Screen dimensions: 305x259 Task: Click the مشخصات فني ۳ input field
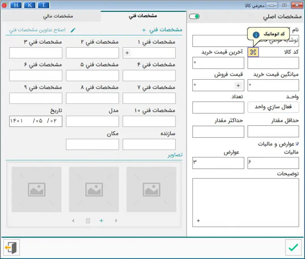pyautogui.click(x=36, y=53)
